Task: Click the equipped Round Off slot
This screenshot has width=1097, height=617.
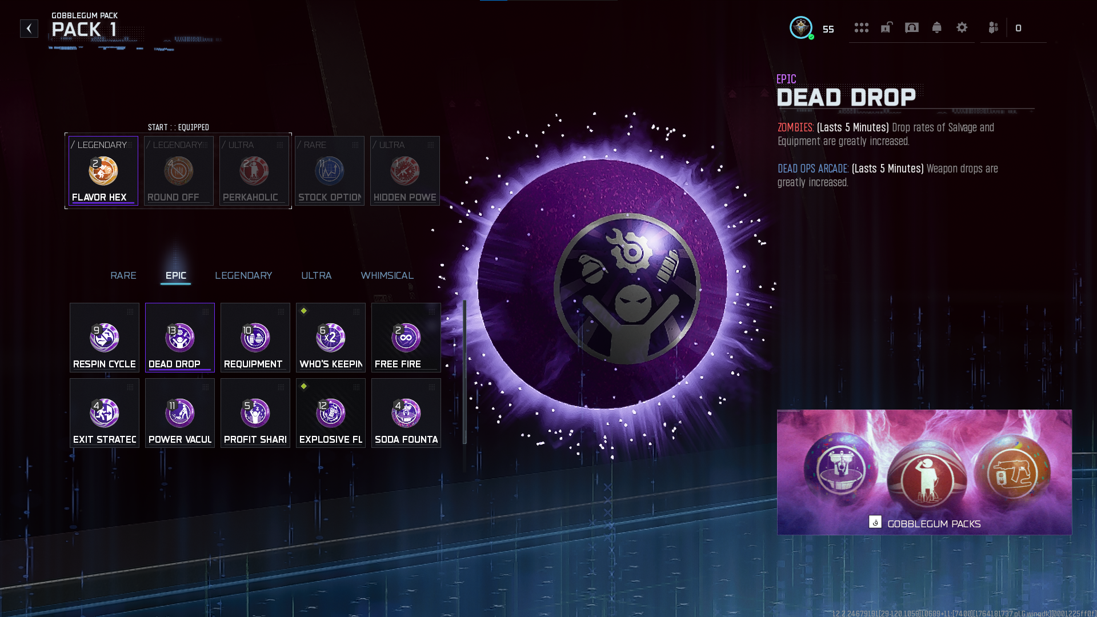Action: coord(179,171)
